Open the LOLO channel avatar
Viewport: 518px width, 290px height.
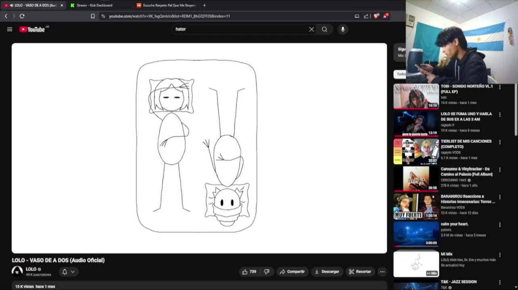coord(17,271)
